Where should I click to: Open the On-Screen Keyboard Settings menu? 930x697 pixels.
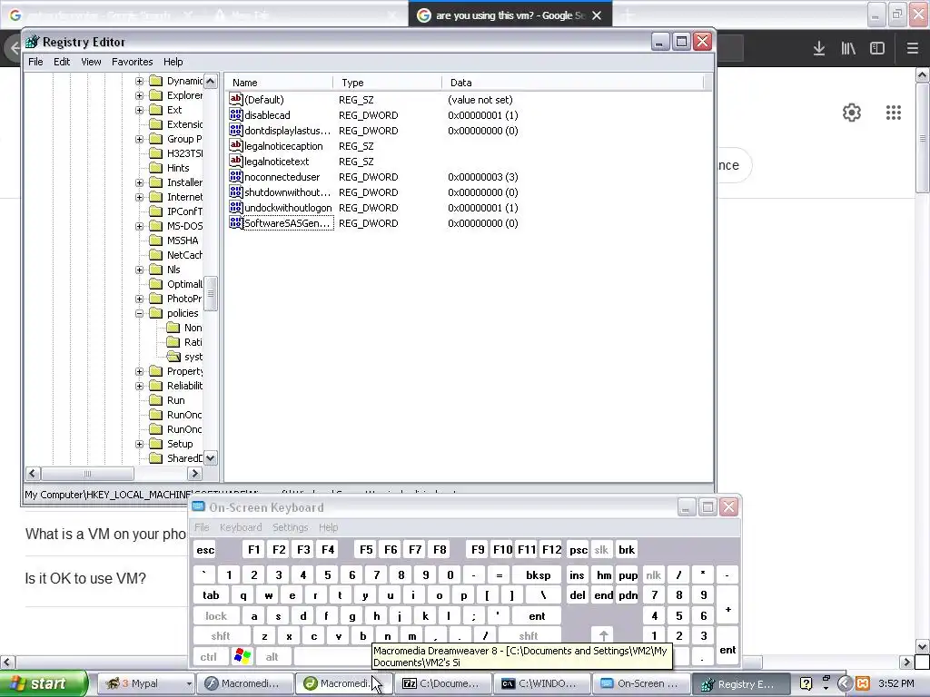[x=290, y=527]
